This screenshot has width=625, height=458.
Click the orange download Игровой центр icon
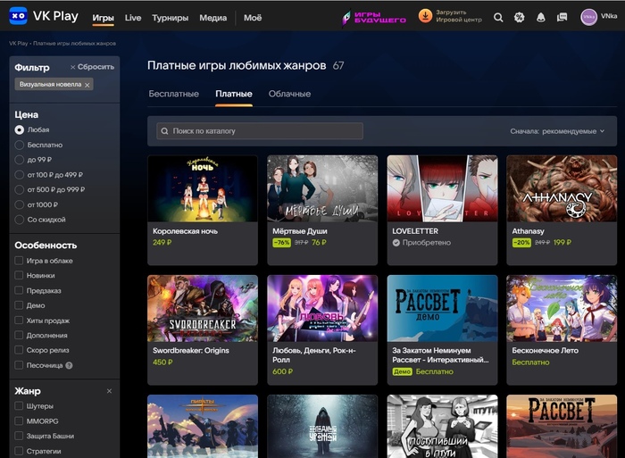point(425,16)
